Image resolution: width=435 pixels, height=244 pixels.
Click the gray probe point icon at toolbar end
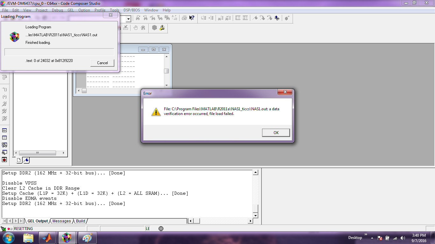click(287, 18)
